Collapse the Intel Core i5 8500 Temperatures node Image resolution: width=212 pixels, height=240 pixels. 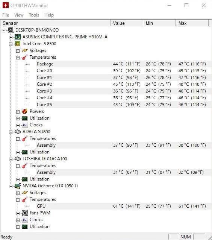(18, 58)
